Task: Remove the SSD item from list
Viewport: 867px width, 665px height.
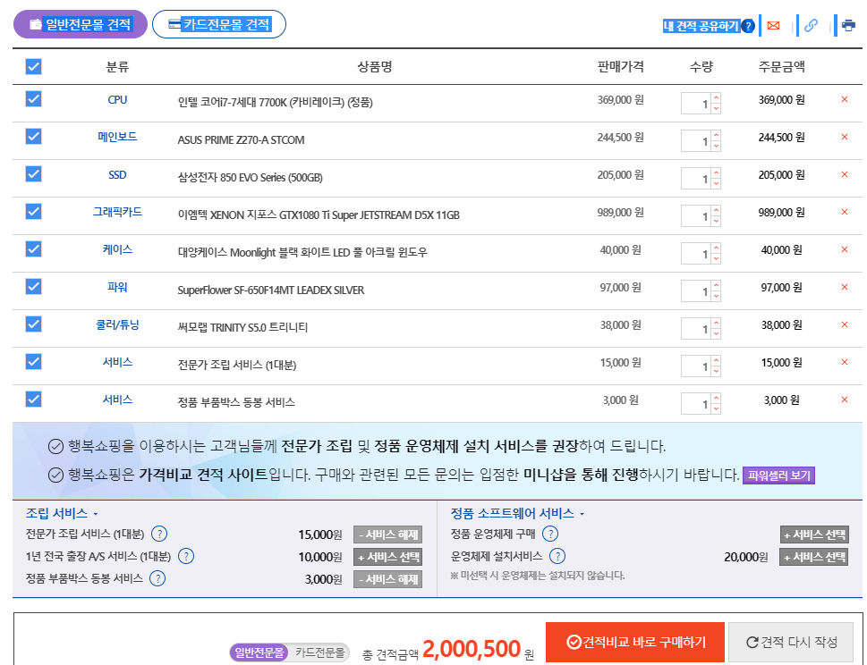Action: [845, 174]
